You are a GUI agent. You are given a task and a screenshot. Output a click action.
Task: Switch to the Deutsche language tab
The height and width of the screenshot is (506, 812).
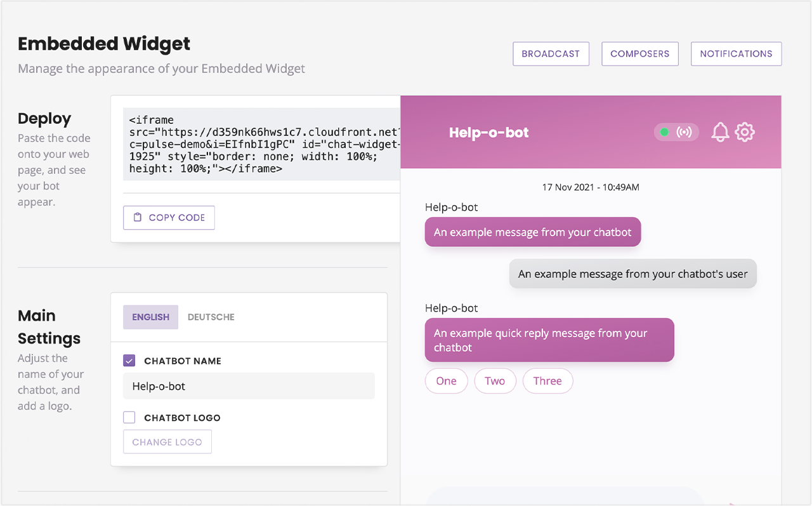pyautogui.click(x=211, y=317)
